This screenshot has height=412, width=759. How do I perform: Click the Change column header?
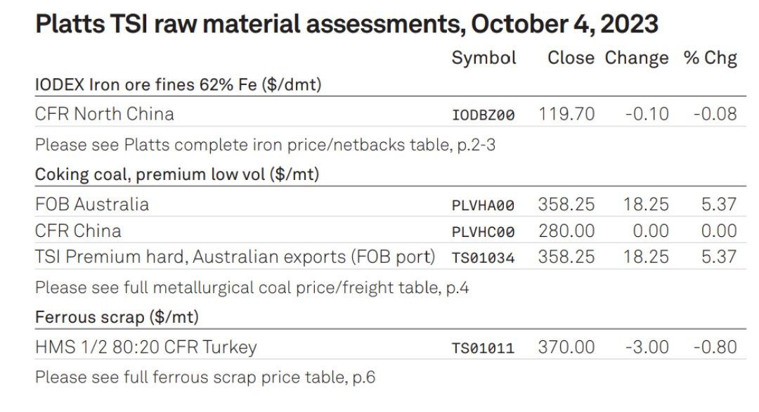637,58
